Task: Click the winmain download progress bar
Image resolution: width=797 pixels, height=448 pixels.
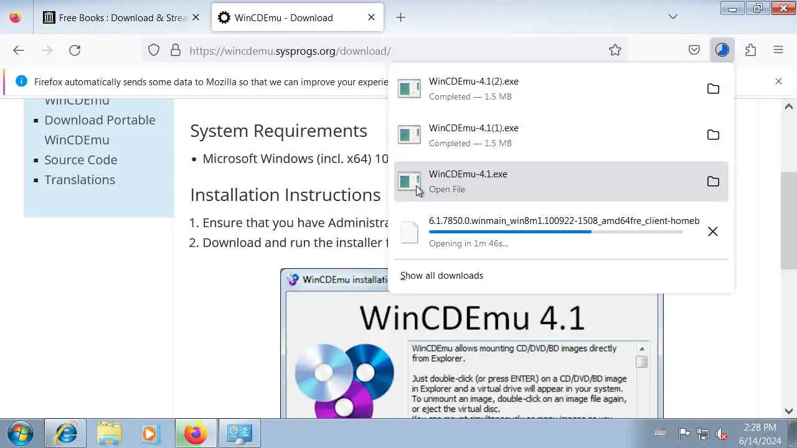Action: point(555,232)
